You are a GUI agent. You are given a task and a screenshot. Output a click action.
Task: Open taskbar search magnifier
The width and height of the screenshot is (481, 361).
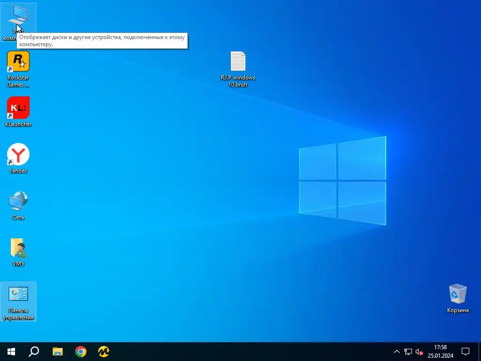(34, 352)
